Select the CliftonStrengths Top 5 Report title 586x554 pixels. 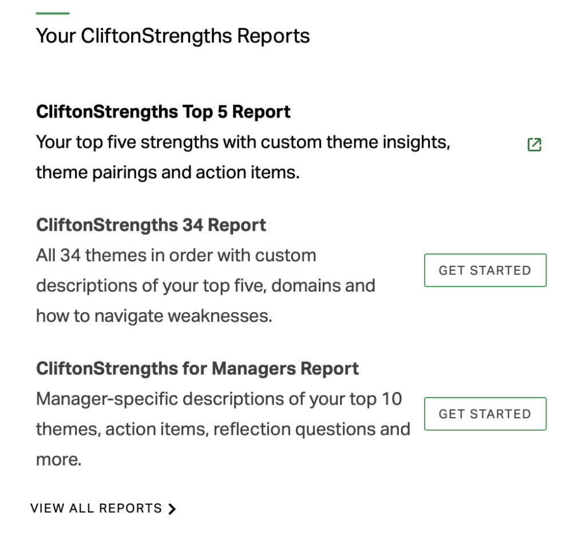[163, 112]
